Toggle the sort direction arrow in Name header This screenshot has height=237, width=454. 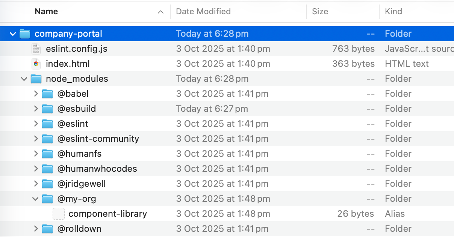(x=160, y=12)
